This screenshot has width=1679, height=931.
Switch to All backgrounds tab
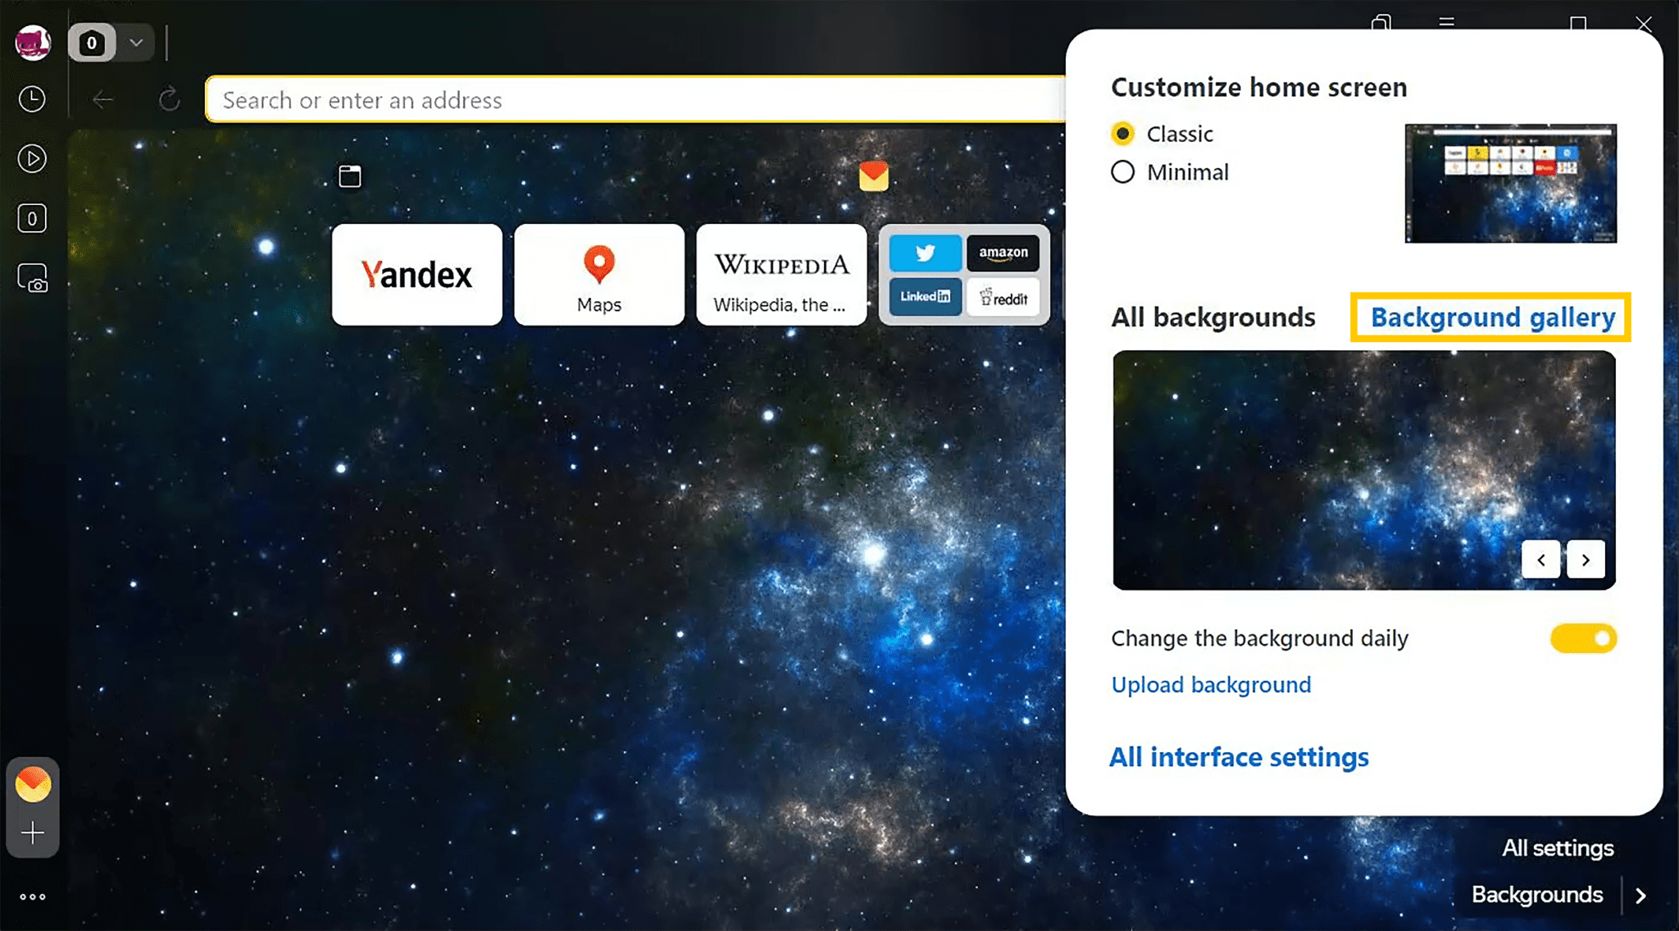point(1214,317)
